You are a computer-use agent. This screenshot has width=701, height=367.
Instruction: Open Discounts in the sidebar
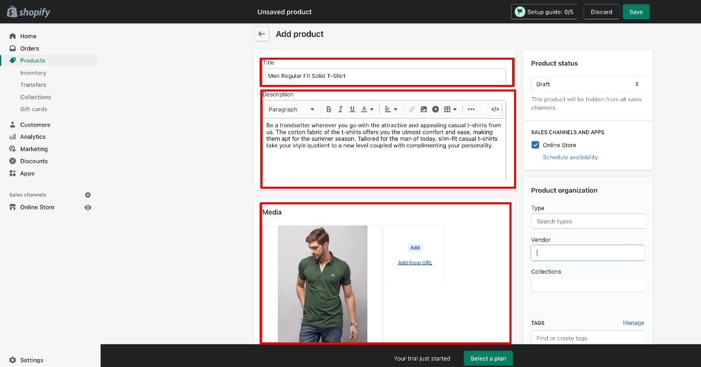(34, 161)
